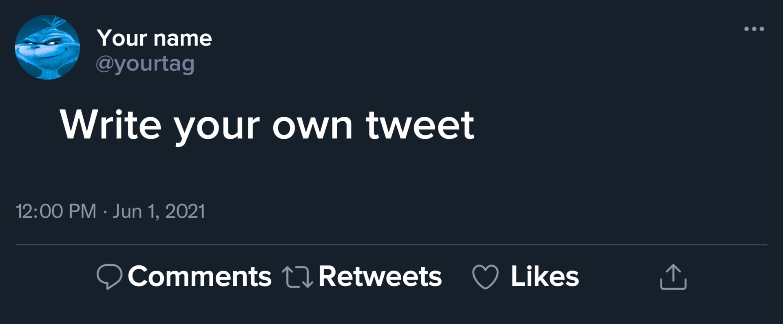Open the blue Grinch profile avatar
This screenshot has width=783, height=324.
47,47
